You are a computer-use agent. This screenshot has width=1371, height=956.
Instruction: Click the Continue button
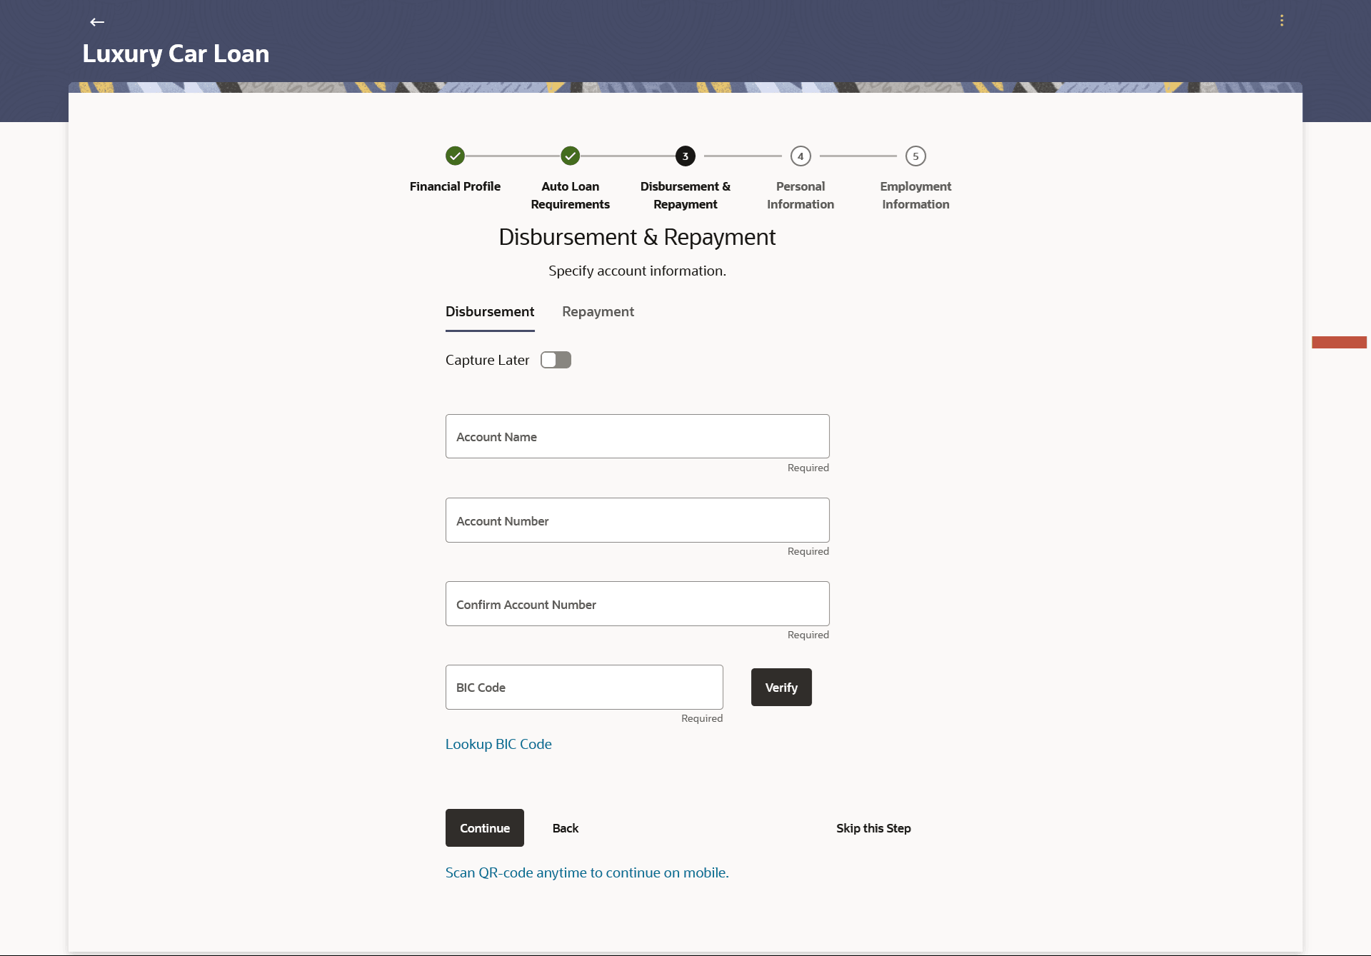point(484,828)
